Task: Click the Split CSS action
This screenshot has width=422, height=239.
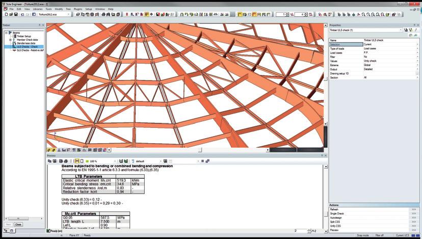Action: (374, 222)
